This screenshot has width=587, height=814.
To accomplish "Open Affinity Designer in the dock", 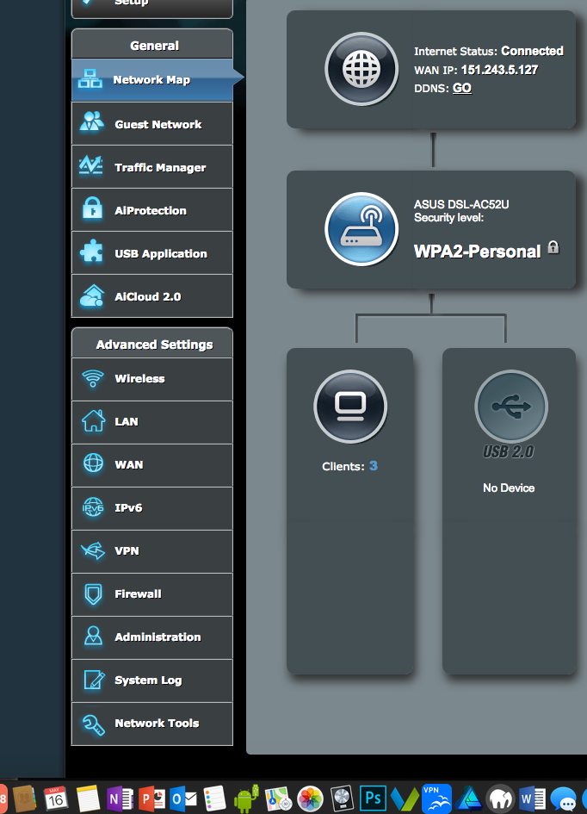I will click(469, 798).
